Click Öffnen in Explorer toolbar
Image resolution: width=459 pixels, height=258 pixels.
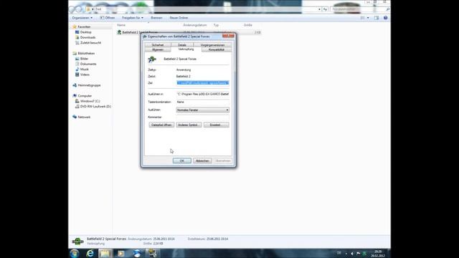click(x=108, y=18)
